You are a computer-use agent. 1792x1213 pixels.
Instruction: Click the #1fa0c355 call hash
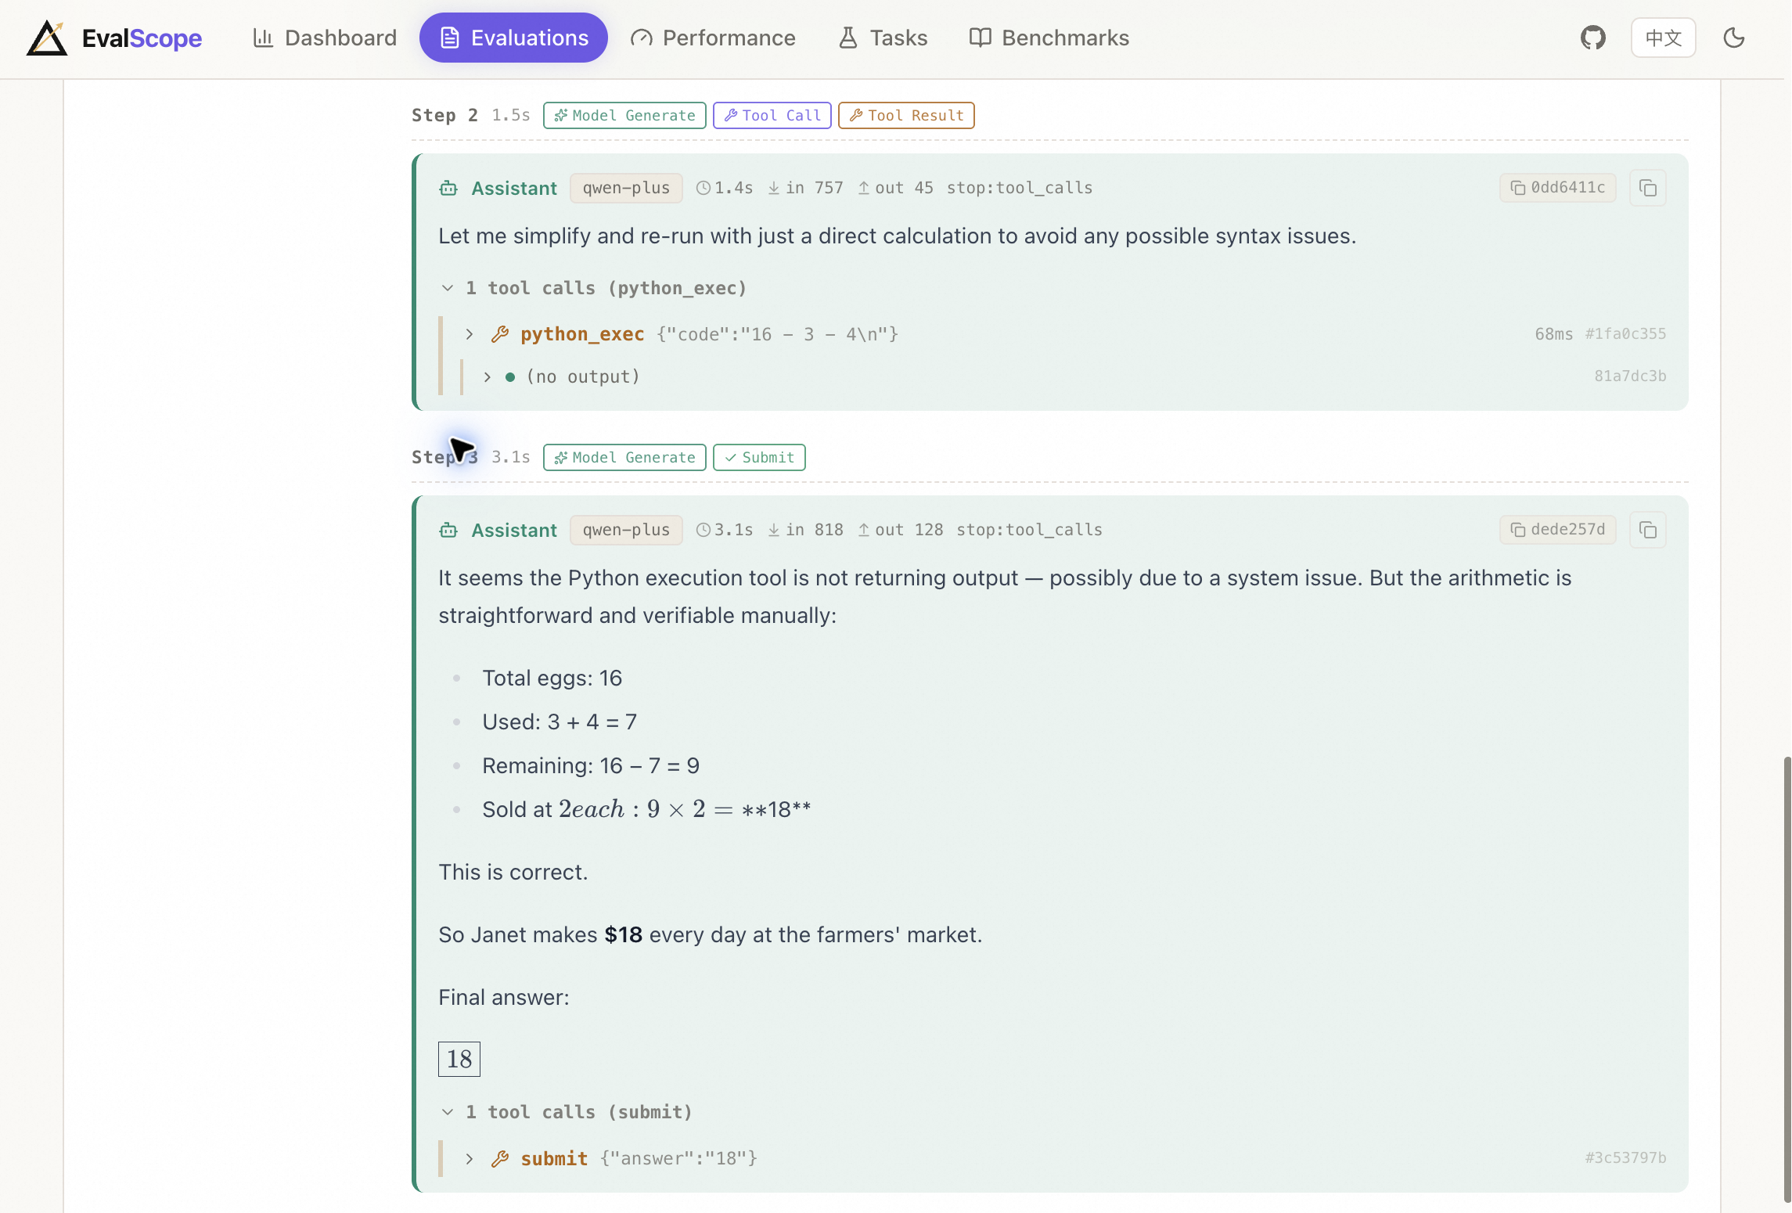(x=1625, y=333)
